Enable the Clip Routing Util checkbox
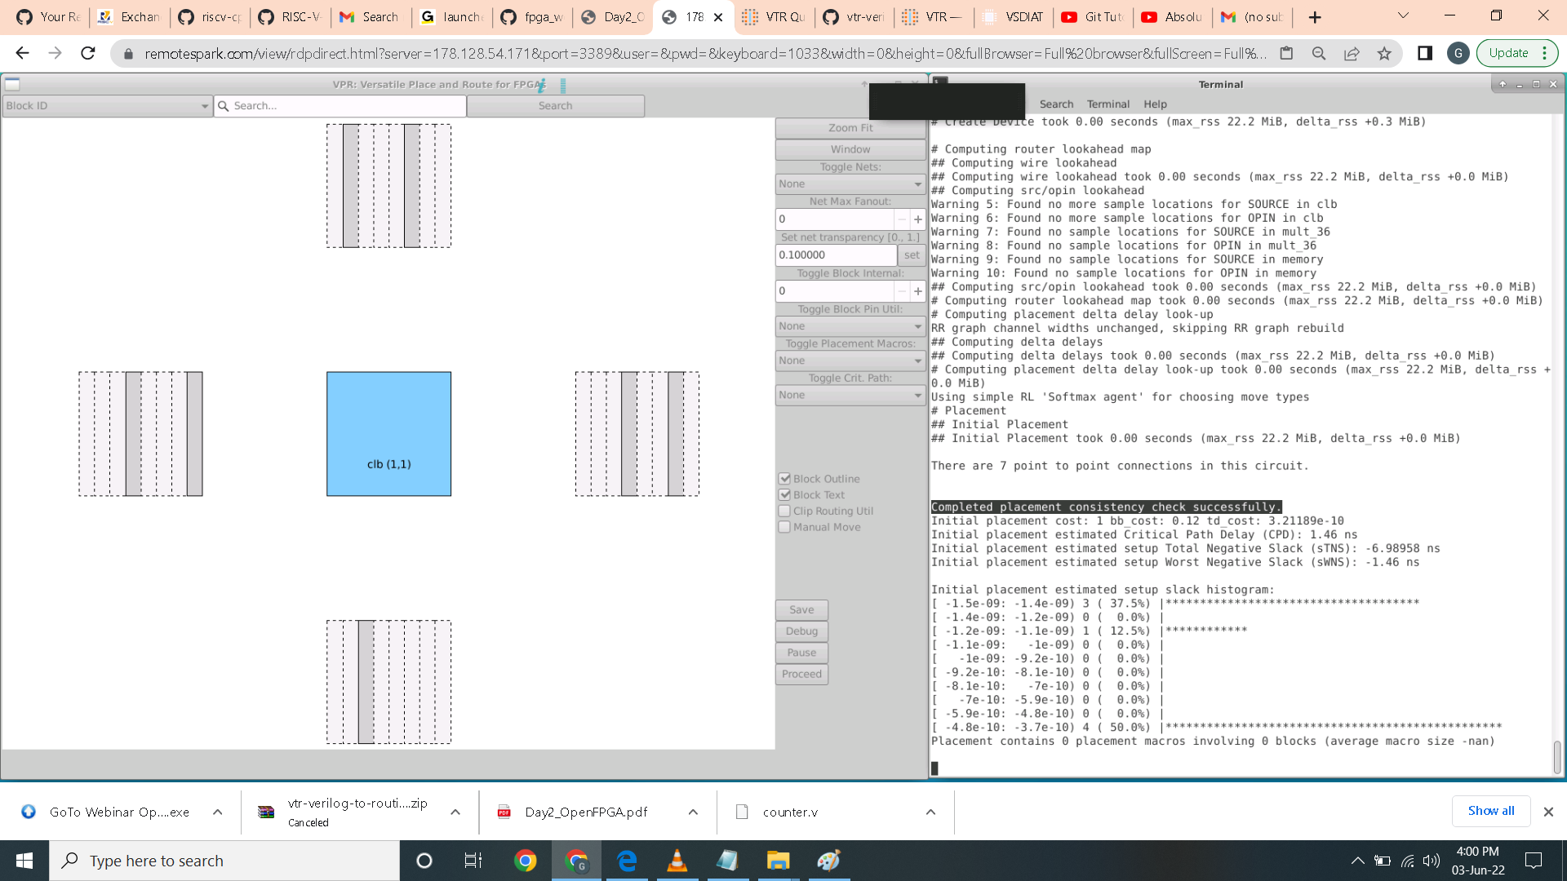1567x881 pixels. (784, 511)
